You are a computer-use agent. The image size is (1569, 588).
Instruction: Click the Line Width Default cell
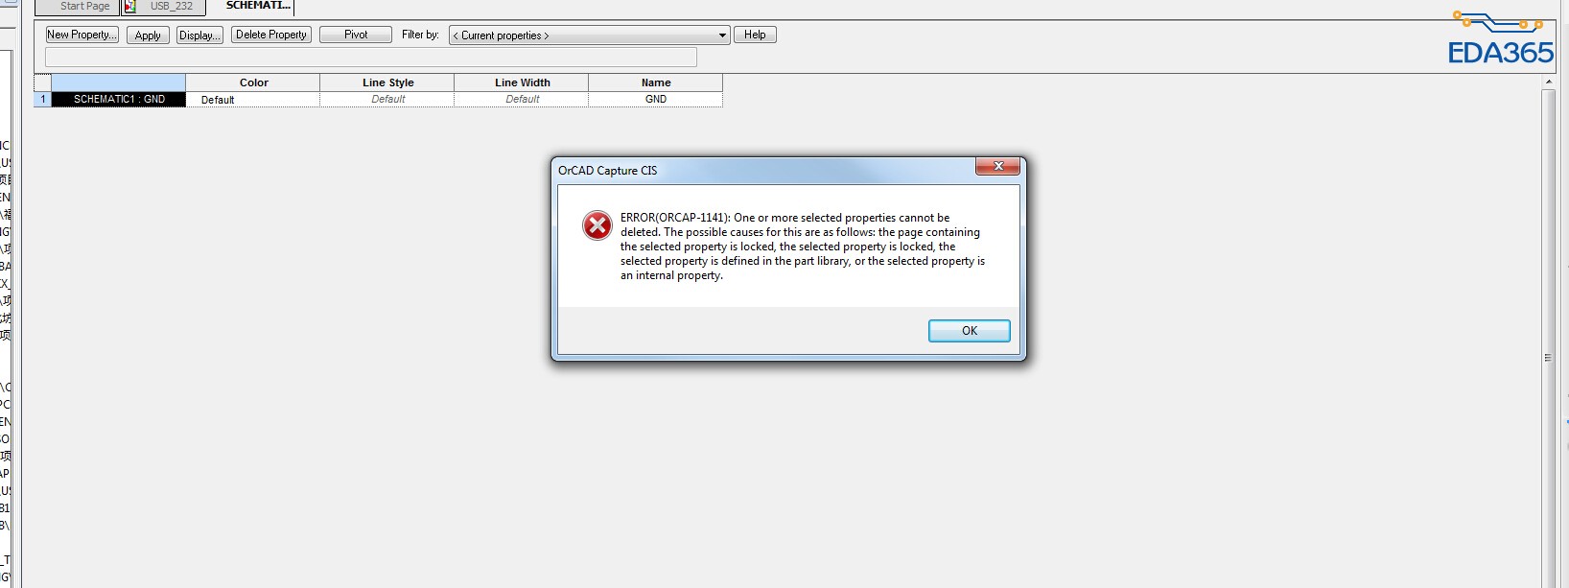point(522,100)
